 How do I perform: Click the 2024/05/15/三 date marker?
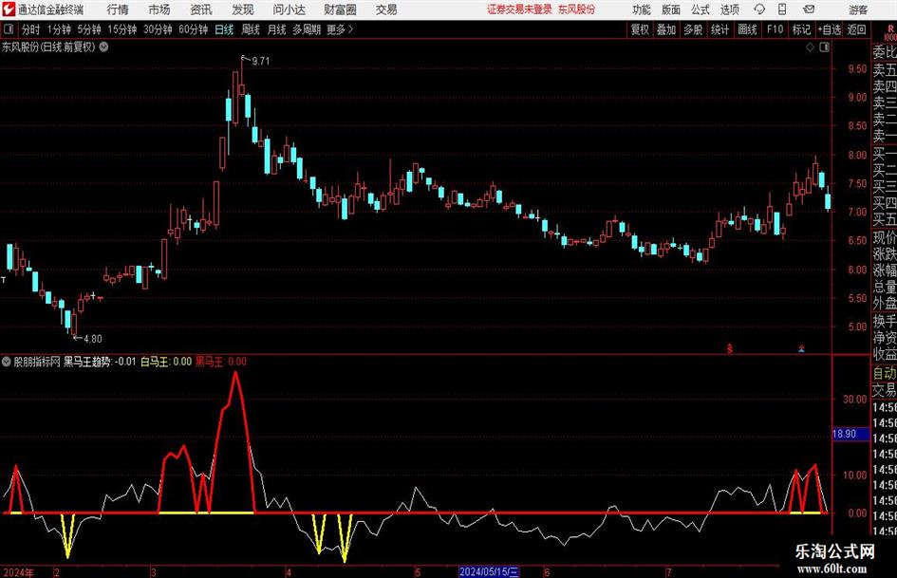tap(489, 571)
